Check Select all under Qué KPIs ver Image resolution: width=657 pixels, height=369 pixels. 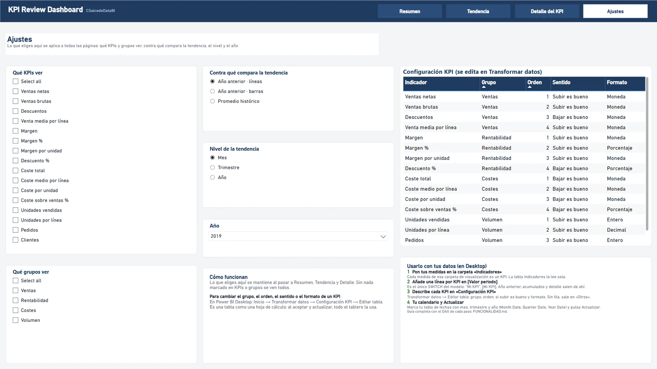pyautogui.click(x=16, y=82)
